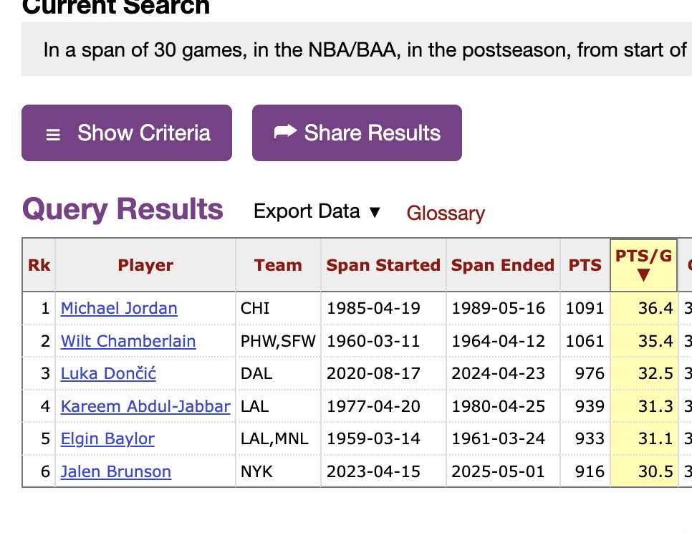Click the share arrow icon

tap(285, 132)
